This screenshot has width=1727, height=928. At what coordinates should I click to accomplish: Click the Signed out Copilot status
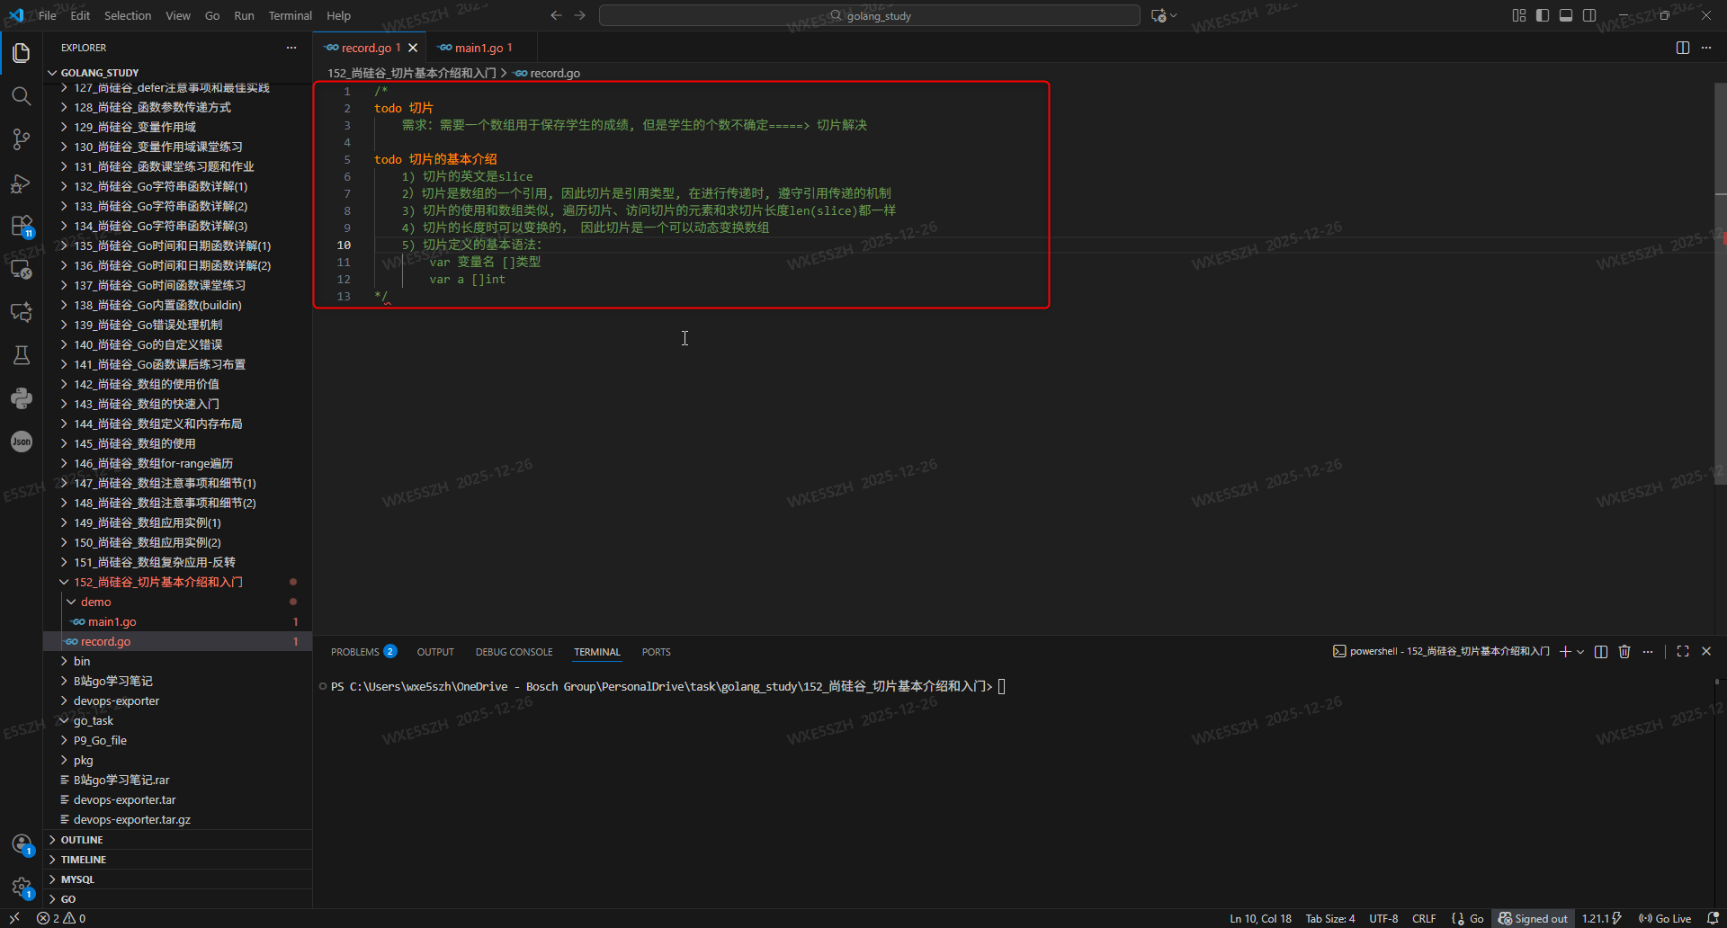pyautogui.click(x=1533, y=918)
